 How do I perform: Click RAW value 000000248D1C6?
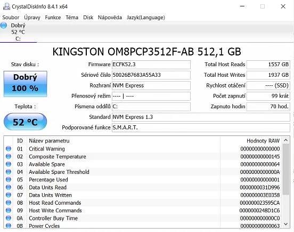pos(260,211)
